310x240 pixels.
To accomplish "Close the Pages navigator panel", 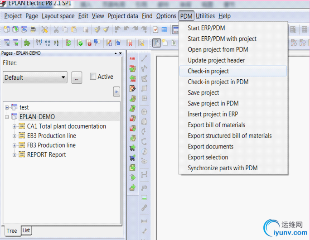I will pos(120,53).
